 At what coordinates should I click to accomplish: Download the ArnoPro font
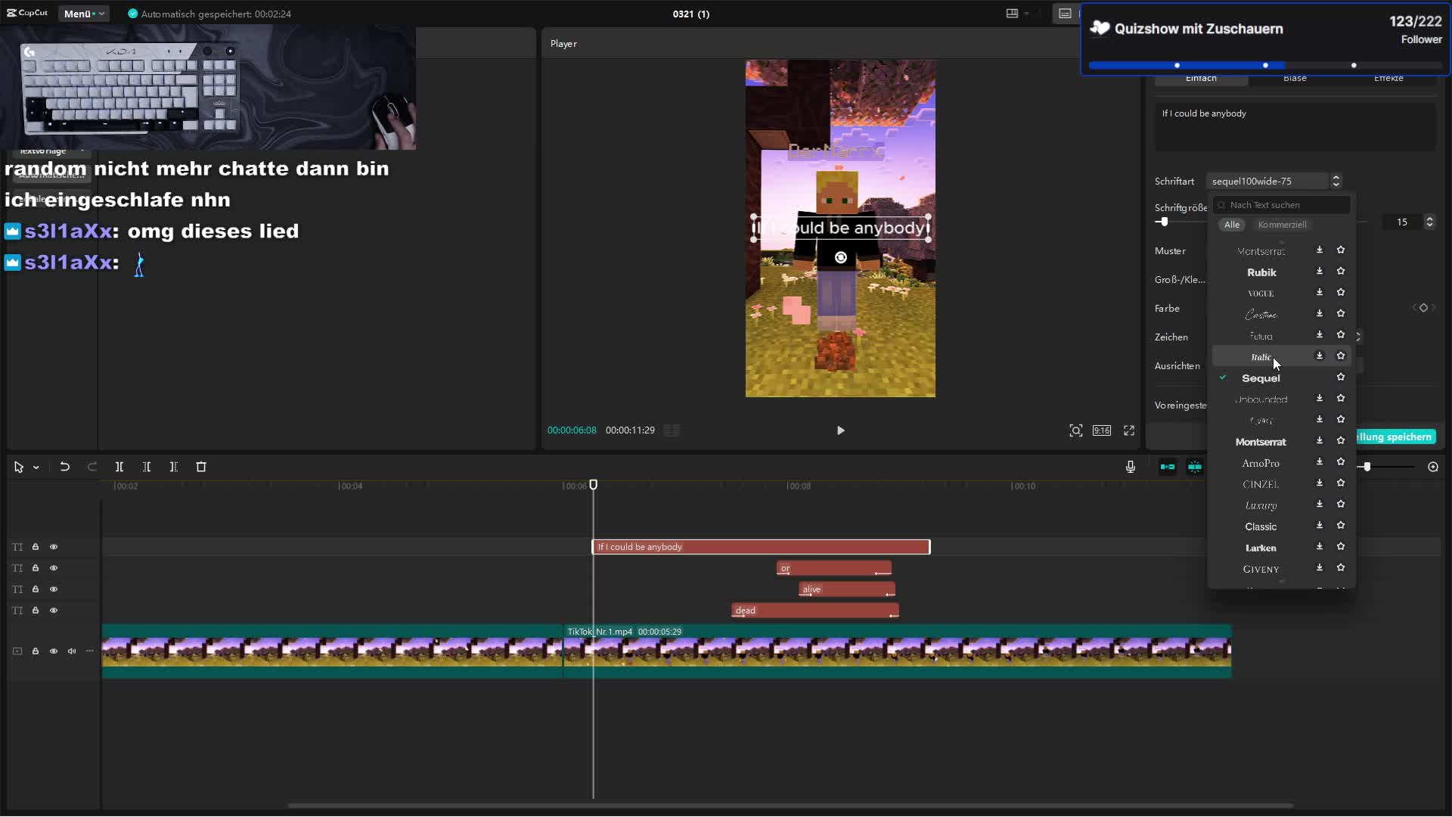pos(1320,461)
